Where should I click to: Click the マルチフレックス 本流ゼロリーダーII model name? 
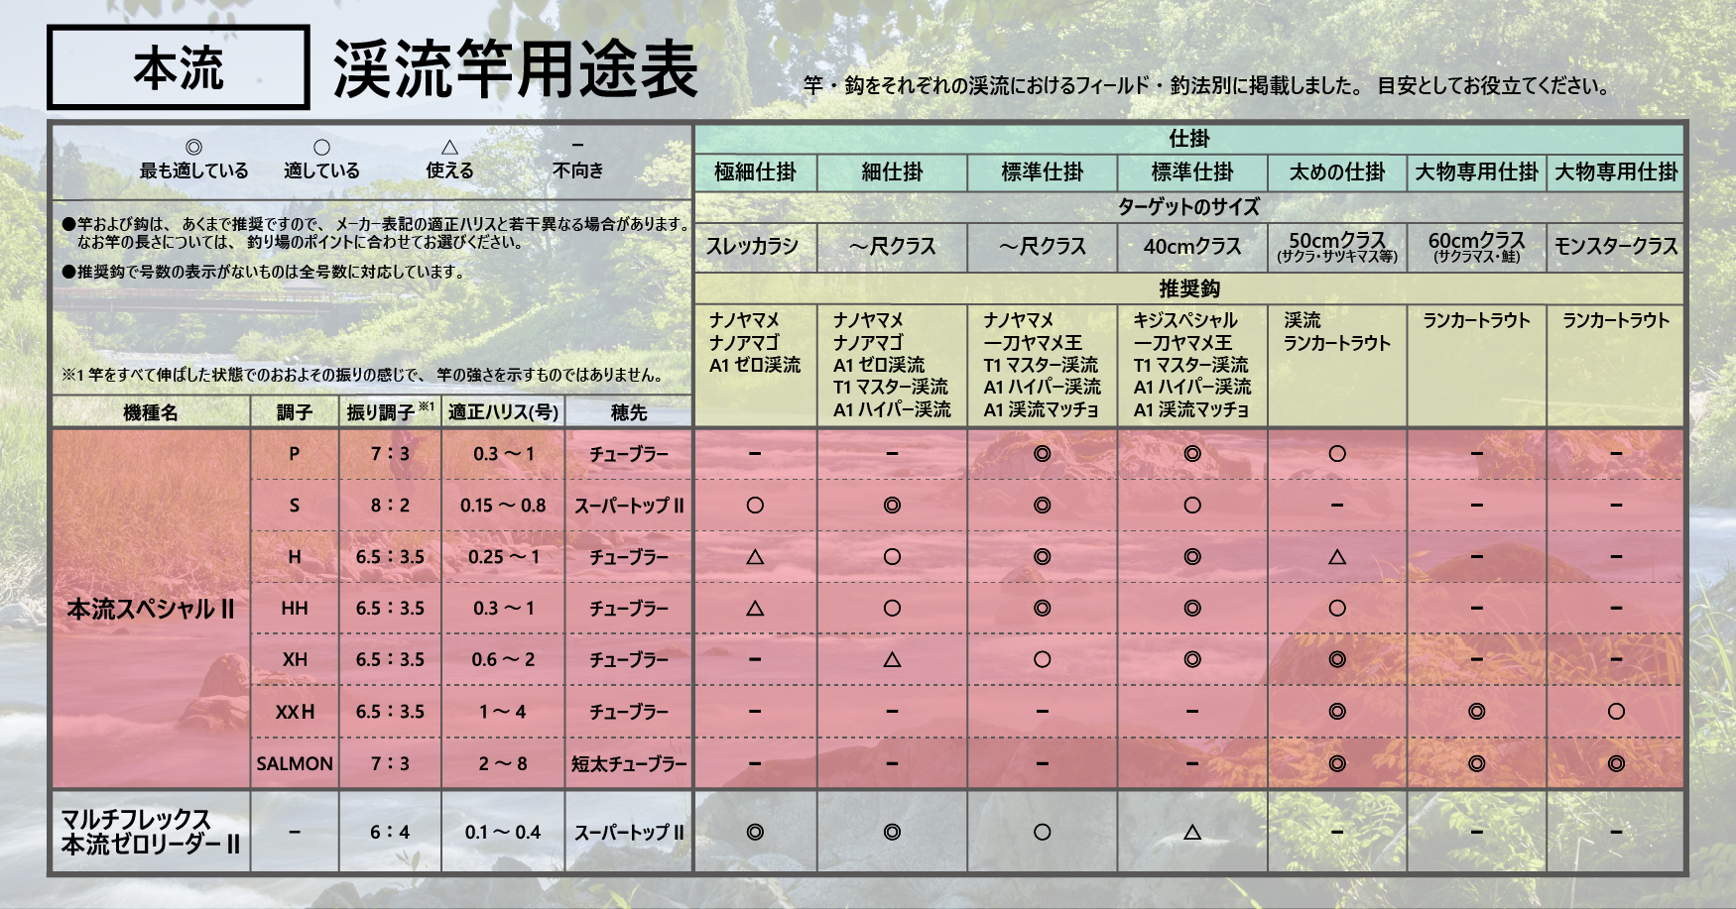click(x=151, y=833)
